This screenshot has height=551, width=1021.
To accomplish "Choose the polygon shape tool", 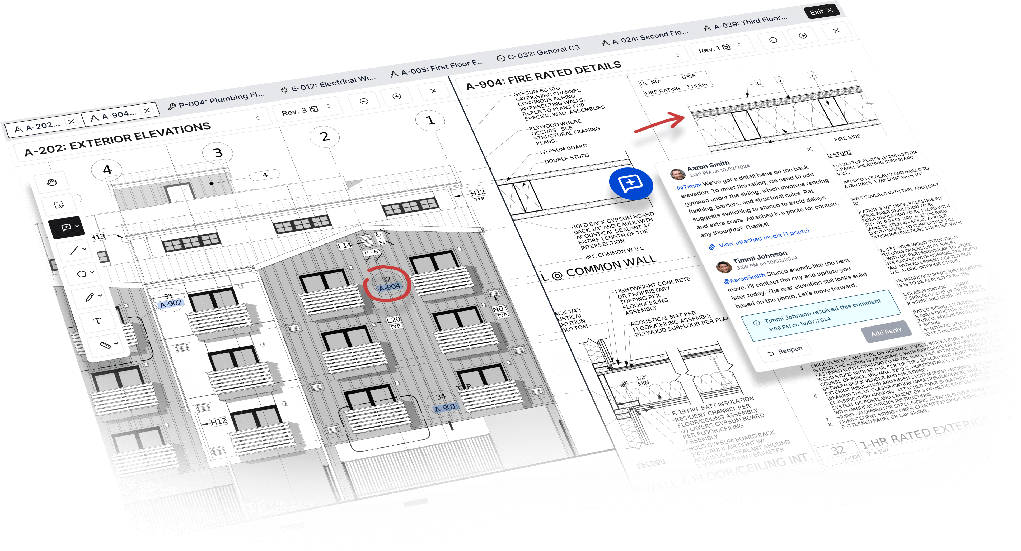I will (x=82, y=274).
